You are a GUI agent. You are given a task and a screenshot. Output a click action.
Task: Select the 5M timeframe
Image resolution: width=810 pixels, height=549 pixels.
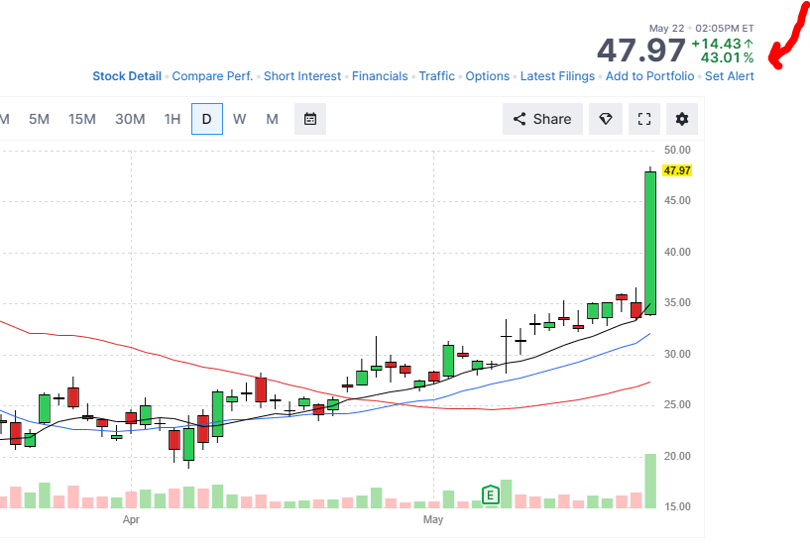39,119
